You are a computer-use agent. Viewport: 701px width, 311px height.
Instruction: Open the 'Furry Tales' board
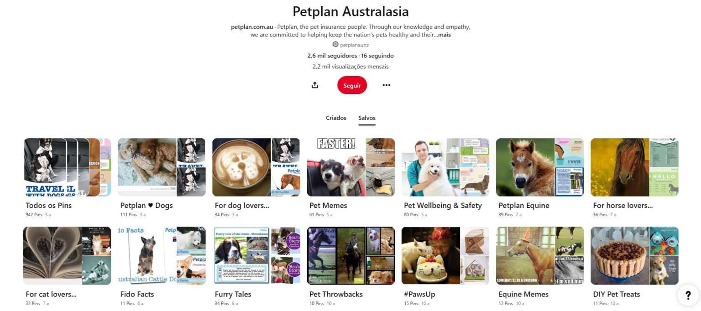click(x=256, y=256)
